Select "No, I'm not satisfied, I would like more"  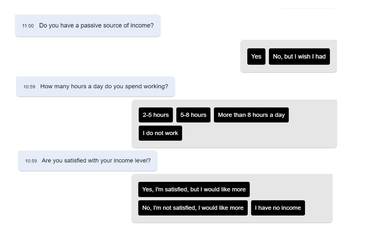pos(193,207)
